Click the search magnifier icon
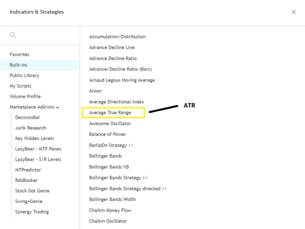305x229 pixels. click(13, 35)
